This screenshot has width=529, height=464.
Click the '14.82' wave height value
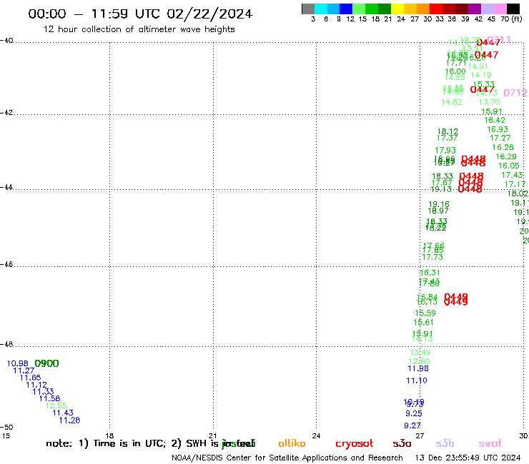[452, 102]
